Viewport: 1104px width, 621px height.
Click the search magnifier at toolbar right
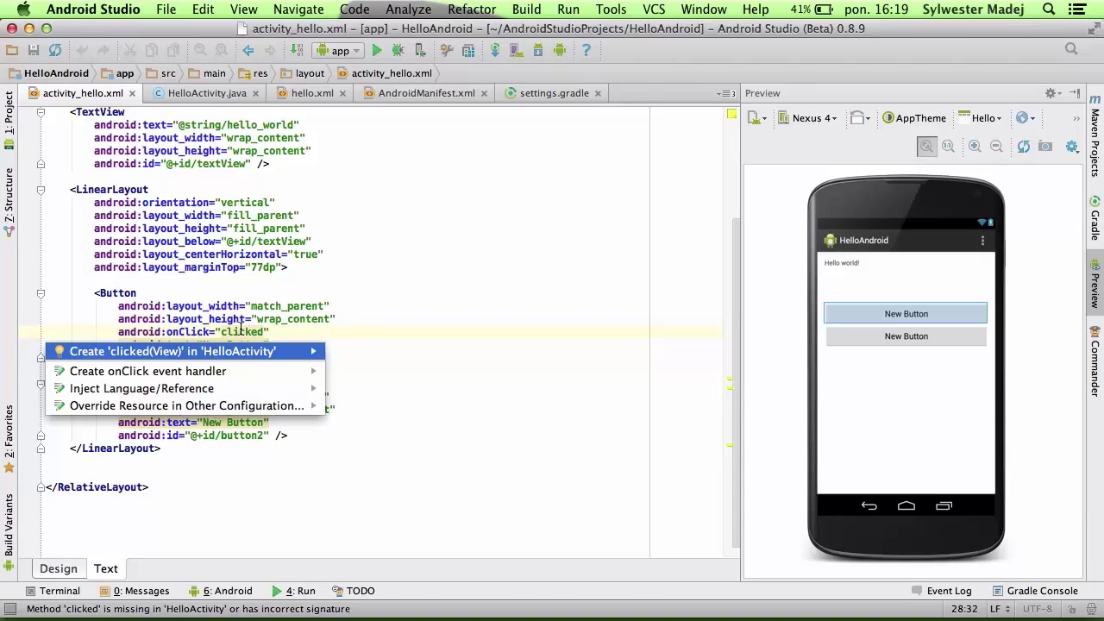click(x=1071, y=49)
